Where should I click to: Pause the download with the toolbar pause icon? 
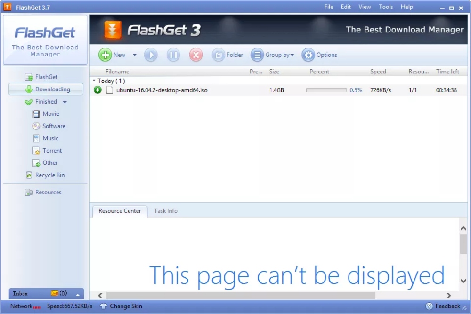pyautogui.click(x=173, y=55)
